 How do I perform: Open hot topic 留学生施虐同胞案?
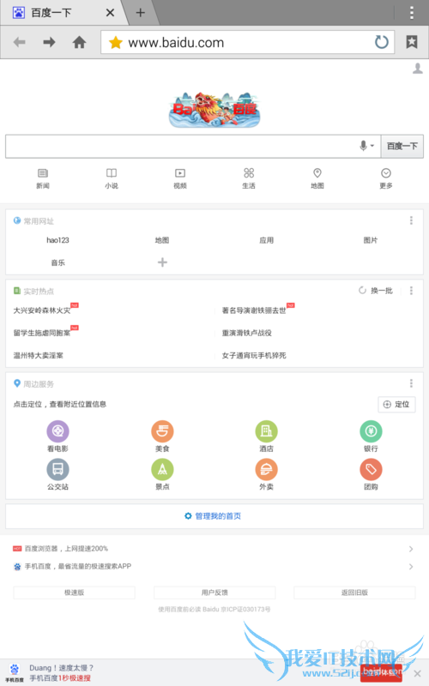[x=42, y=333]
